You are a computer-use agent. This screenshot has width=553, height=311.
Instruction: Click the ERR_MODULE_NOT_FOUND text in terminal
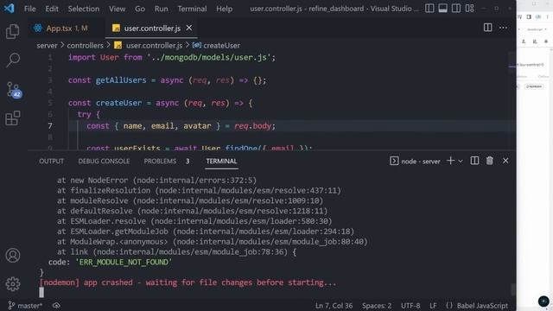click(x=124, y=262)
